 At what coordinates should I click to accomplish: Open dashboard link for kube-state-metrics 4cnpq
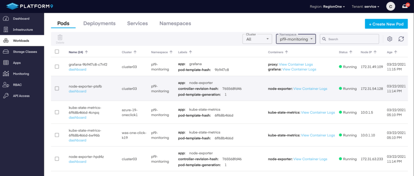click(77, 118)
